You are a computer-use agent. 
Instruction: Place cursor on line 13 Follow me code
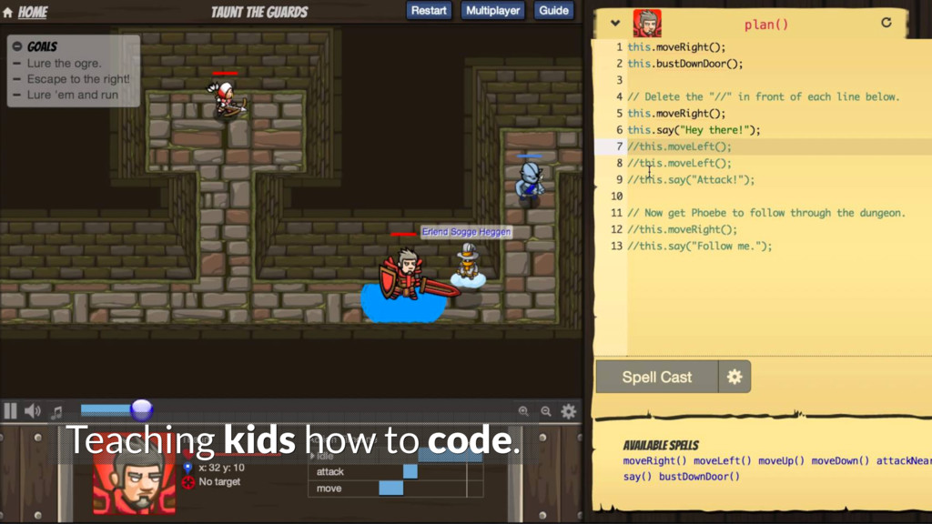click(x=700, y=246)
